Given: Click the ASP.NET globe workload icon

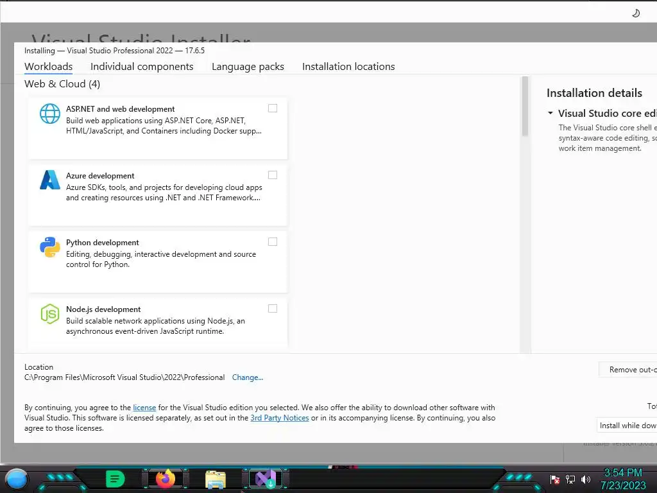Looking at the screenshot, I should click(50, 114).
